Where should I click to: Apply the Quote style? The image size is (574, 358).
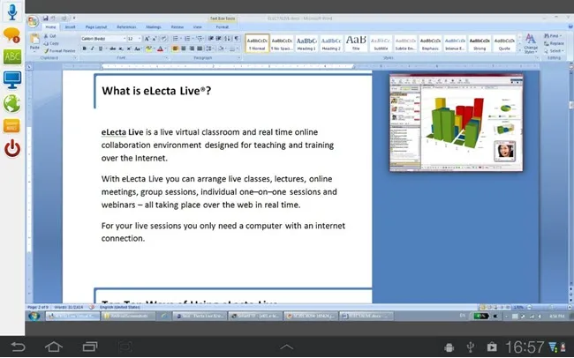pos(504,43)
